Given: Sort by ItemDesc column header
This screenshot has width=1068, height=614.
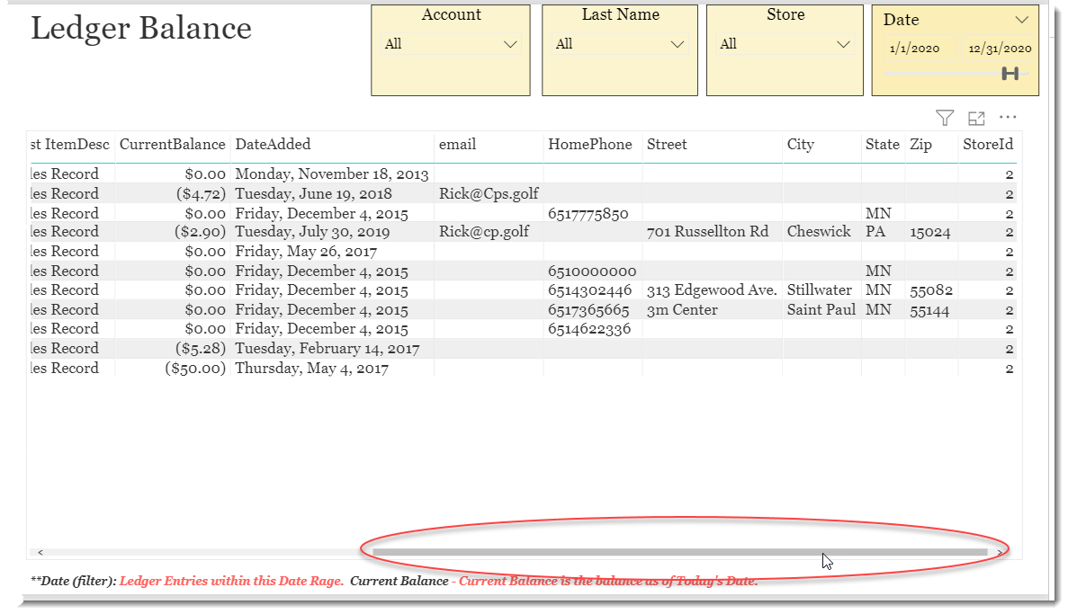Looking at the screenshot, I should pyautogui.click(x=70, y=145).
